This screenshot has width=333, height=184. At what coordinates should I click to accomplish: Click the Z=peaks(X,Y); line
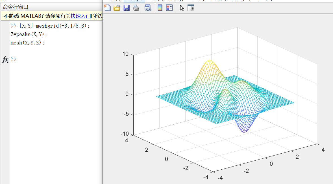click(29, 34)
